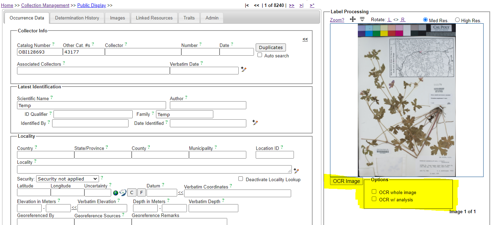Image resolution: width=502 pixels, height=225 pixels.
Task: Open the Verbatim Date edit pencil icon
Action: [x=244, y=70]
